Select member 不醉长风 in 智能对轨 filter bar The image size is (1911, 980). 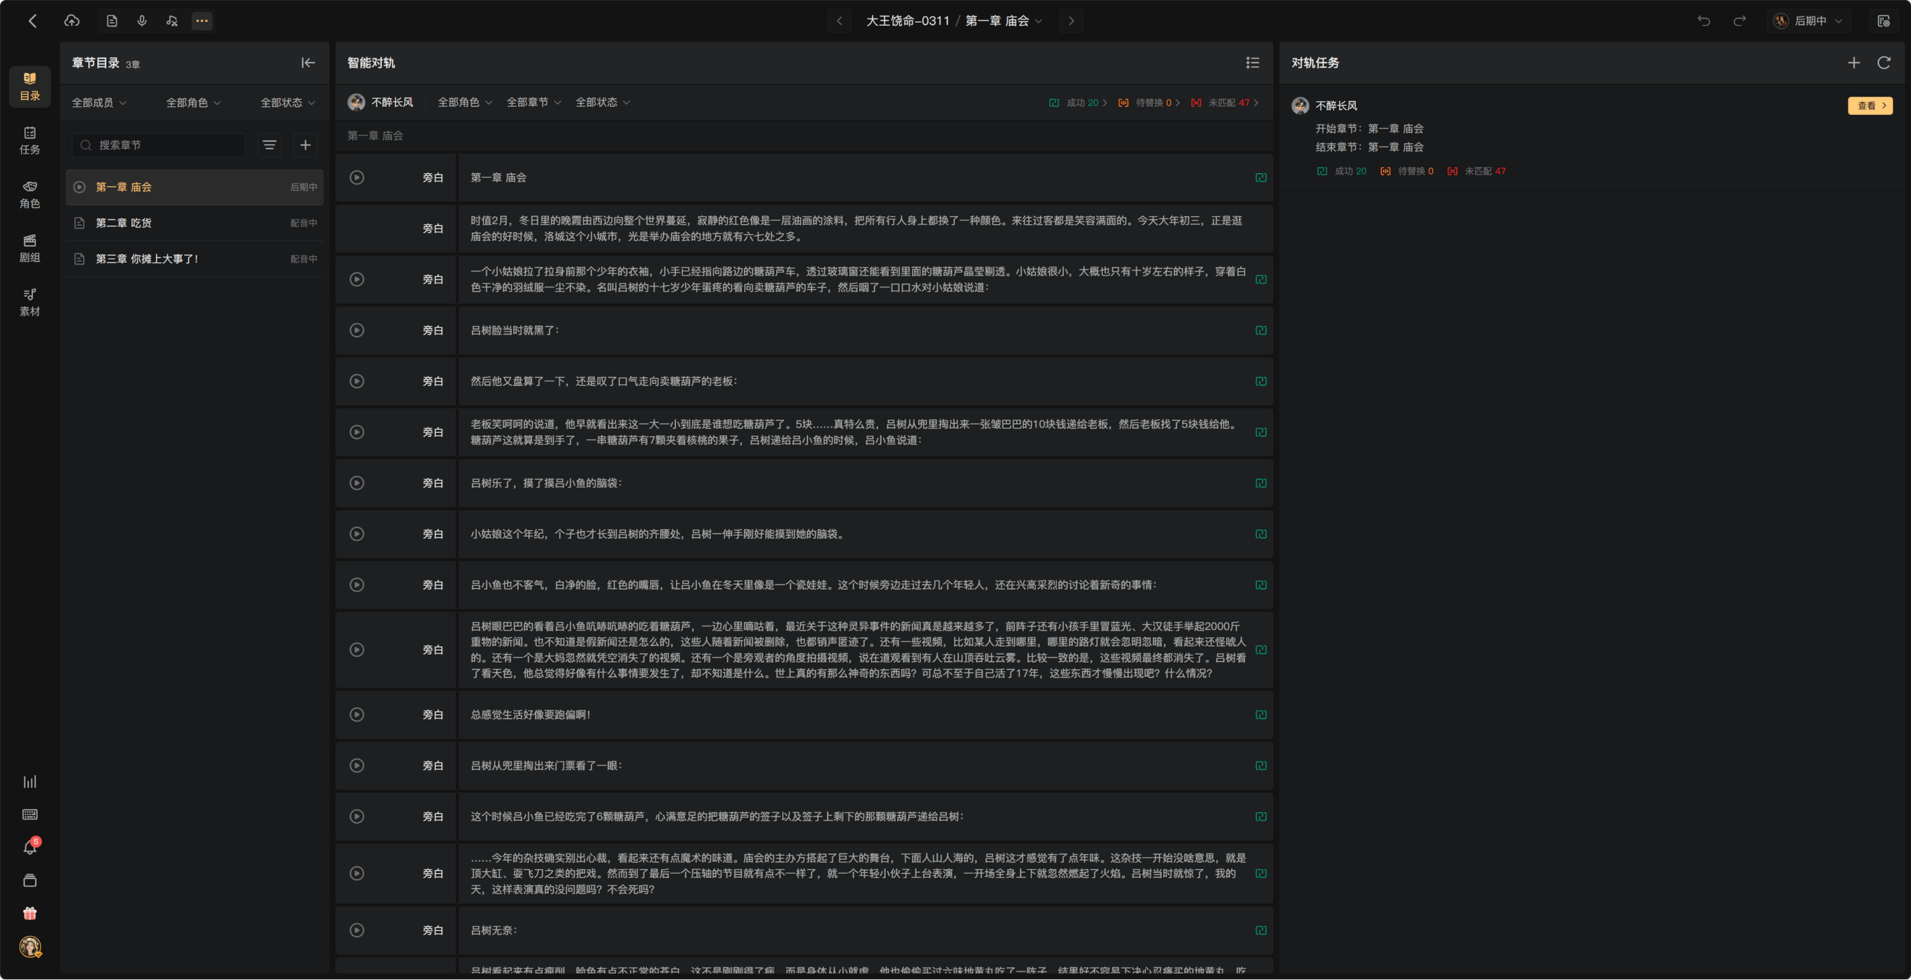381,102
